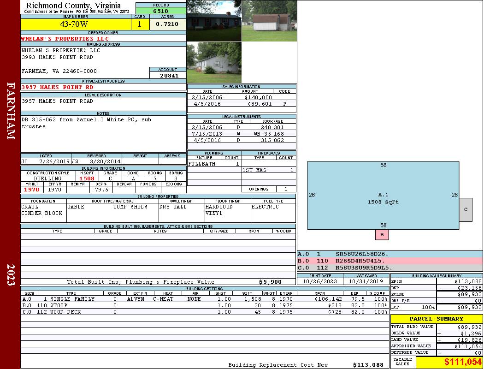Click the acres value 0.7210
The width and height of the screenshot is (484, 369).
coord(167,24)
